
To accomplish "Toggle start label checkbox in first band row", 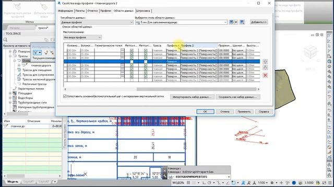I will point(132,50).
